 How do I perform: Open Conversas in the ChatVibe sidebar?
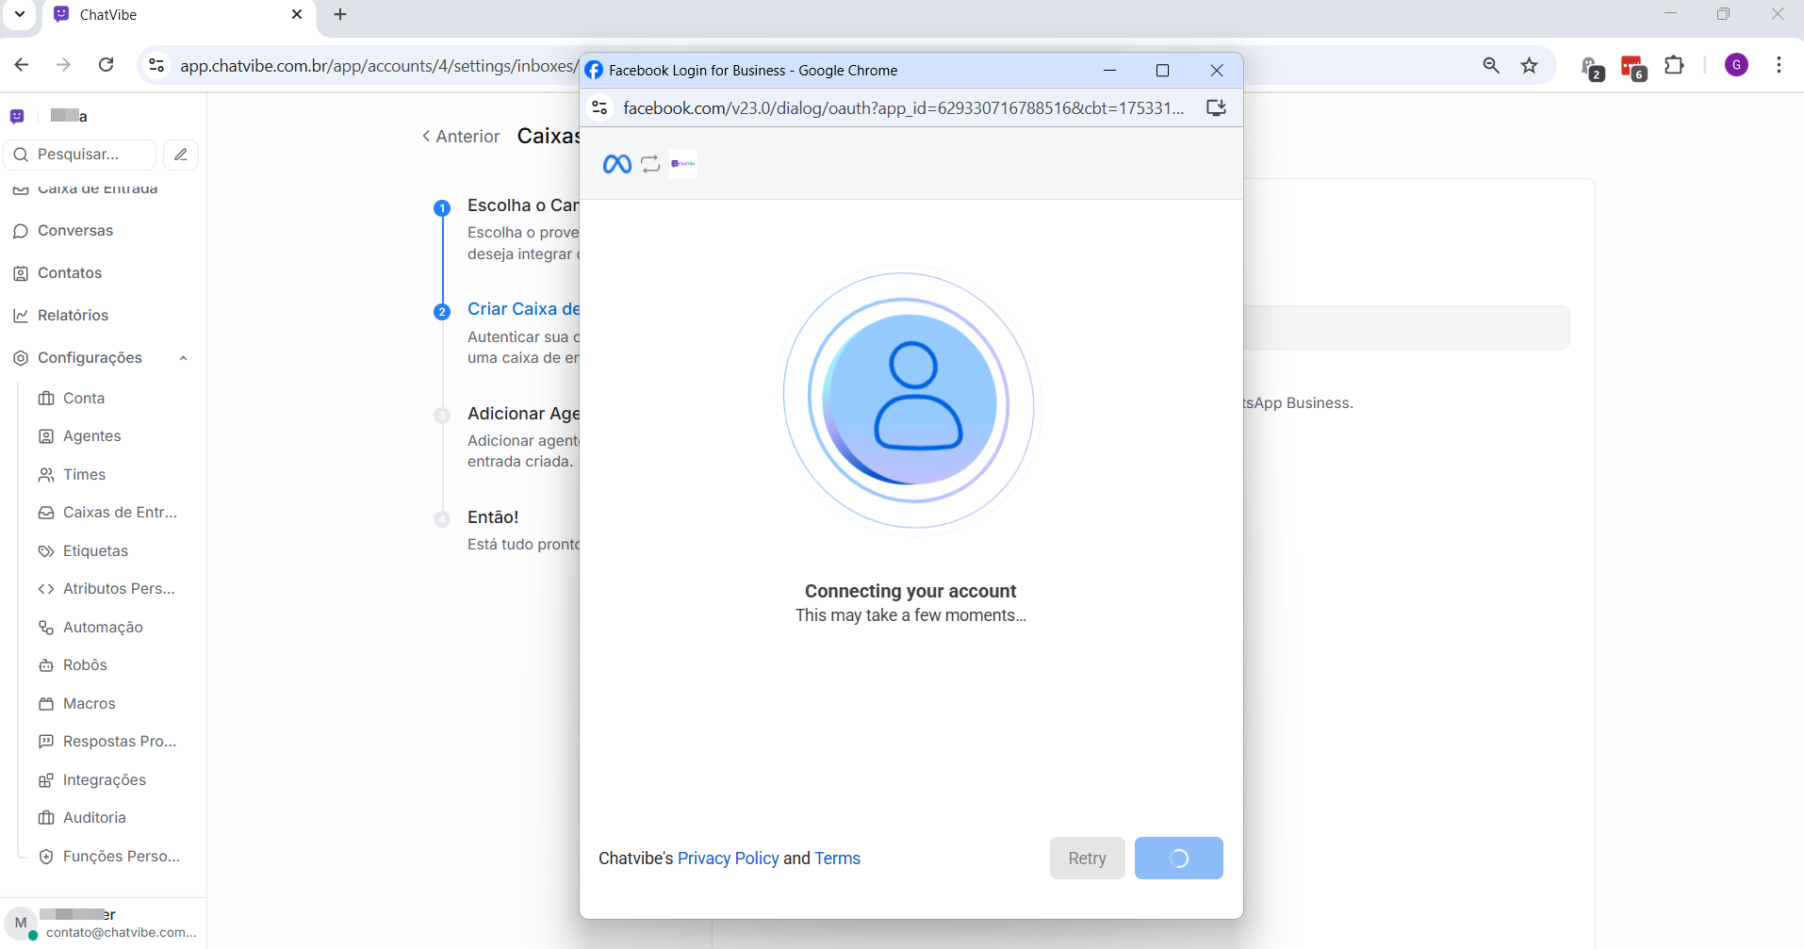75,231
